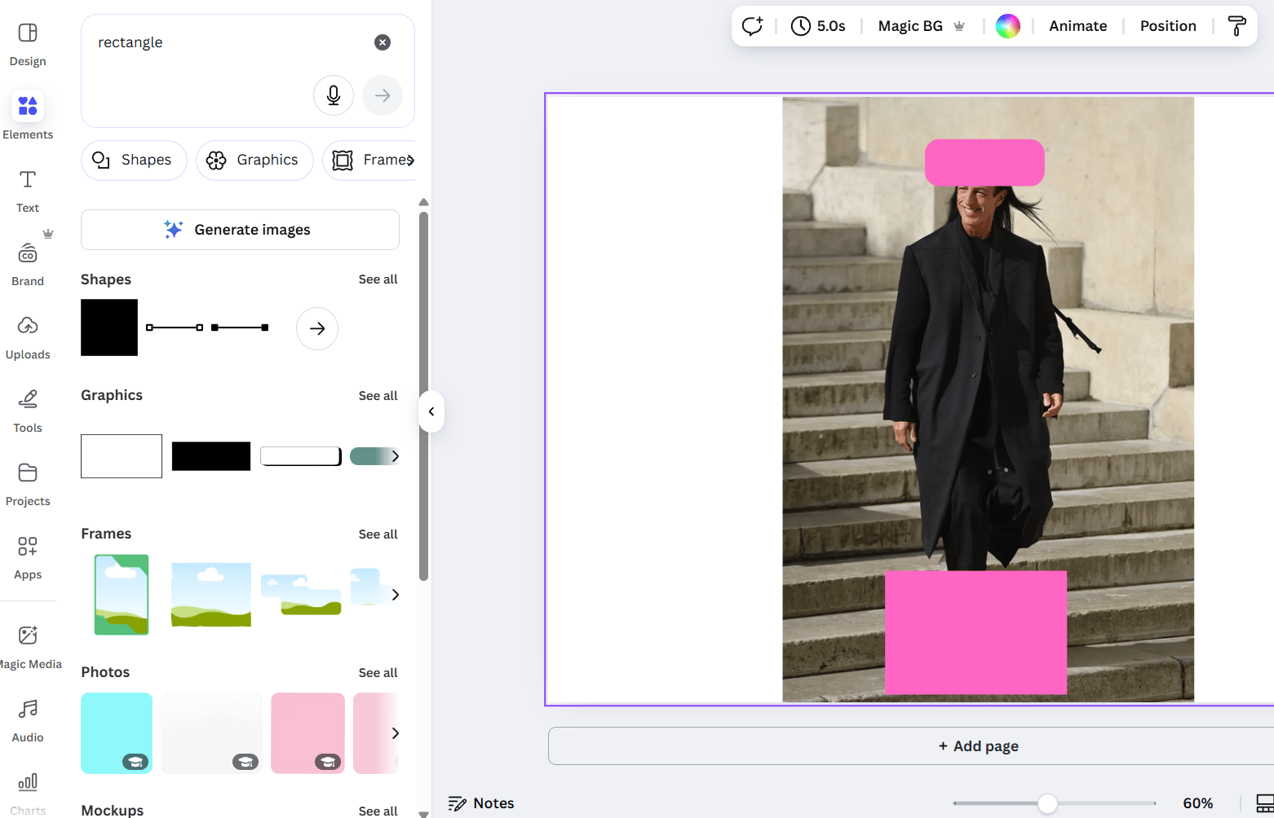The width and height of the screenshot is (1274, 818).
Task: Add the white outlined rectangle graphic
Action: [x=122, y=456]
